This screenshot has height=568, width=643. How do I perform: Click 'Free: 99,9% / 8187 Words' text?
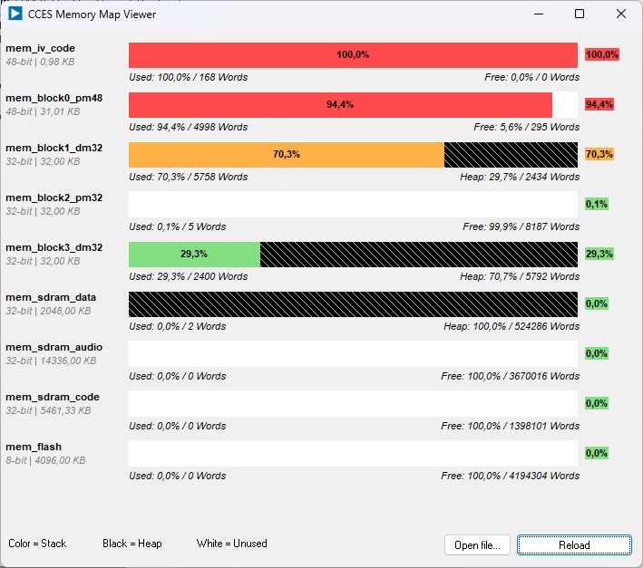pos(521,226)
